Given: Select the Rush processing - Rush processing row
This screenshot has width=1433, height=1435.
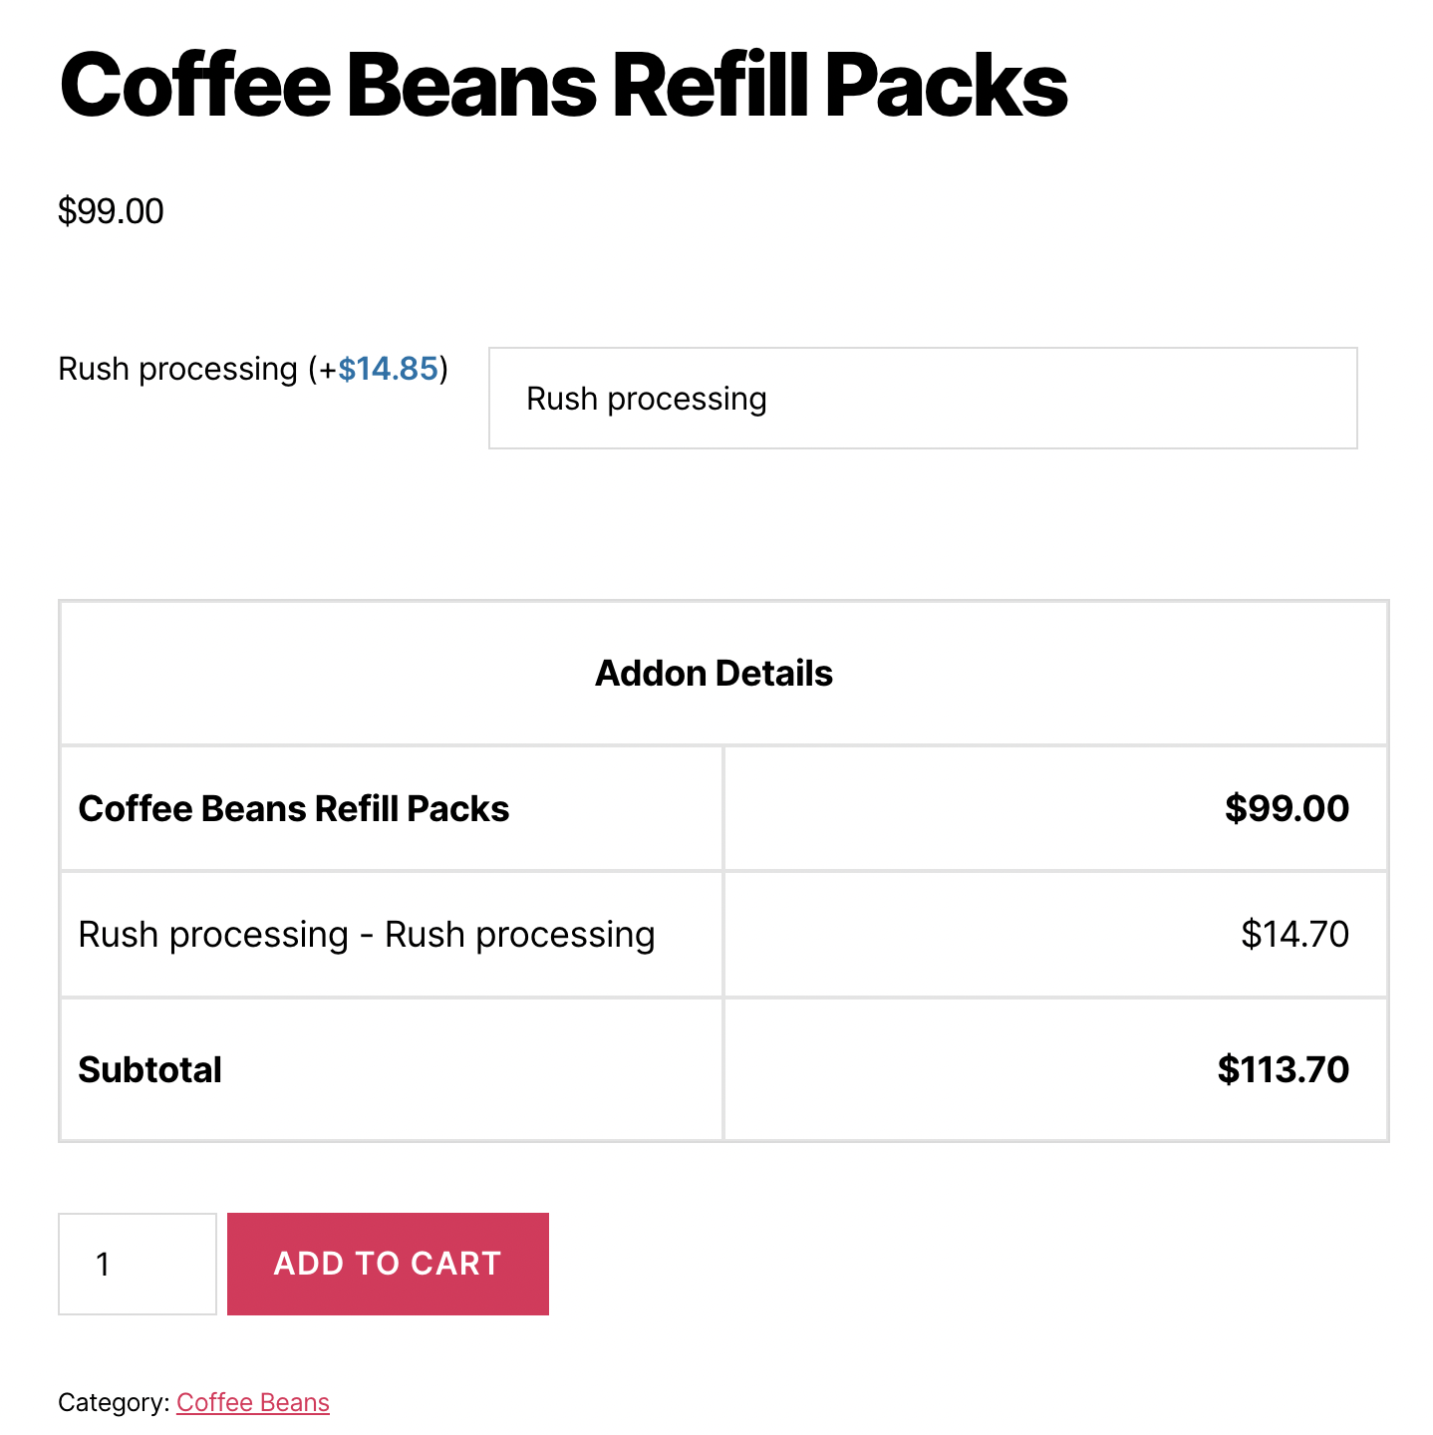Looking at the screenshot, I should (x=367, y=935).
